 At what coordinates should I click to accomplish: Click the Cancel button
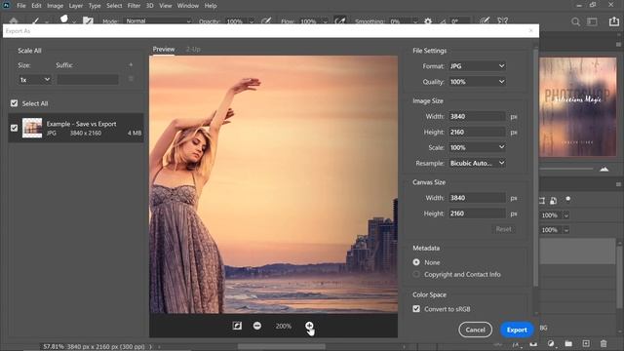[475, 330]
